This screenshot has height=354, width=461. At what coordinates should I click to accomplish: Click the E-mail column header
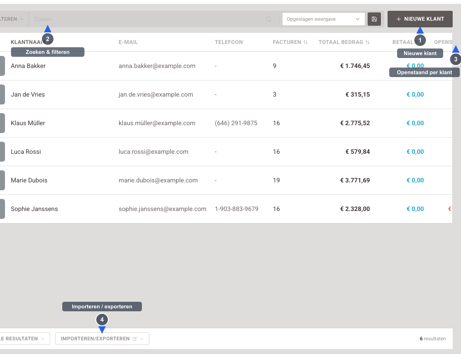point(128,42)
